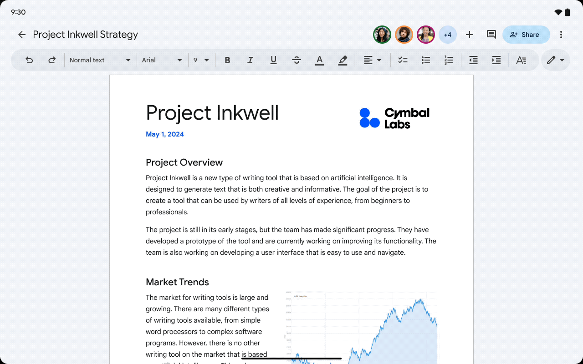Select the green-bordered collaborator avatar

pos(382,35)
